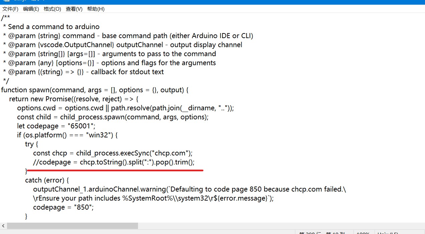Click the "catch (error) {" line
This screenshot has height=234, width=425.
(x=47, y=180)
